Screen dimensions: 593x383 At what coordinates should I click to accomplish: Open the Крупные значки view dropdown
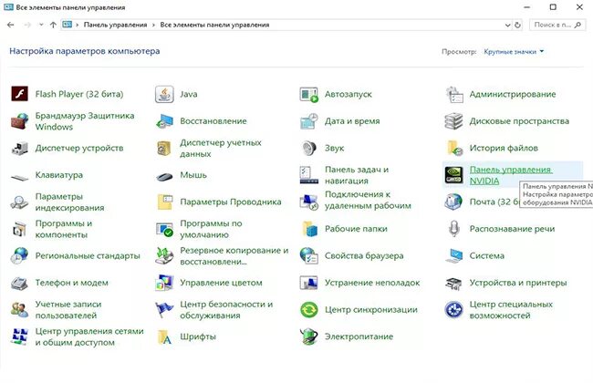coord(514,51)
